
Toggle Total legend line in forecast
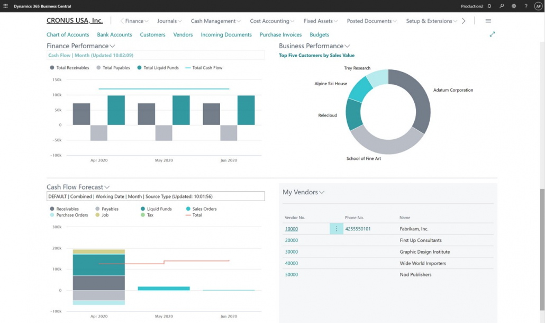pyautogui.click(x=194, y=215)
